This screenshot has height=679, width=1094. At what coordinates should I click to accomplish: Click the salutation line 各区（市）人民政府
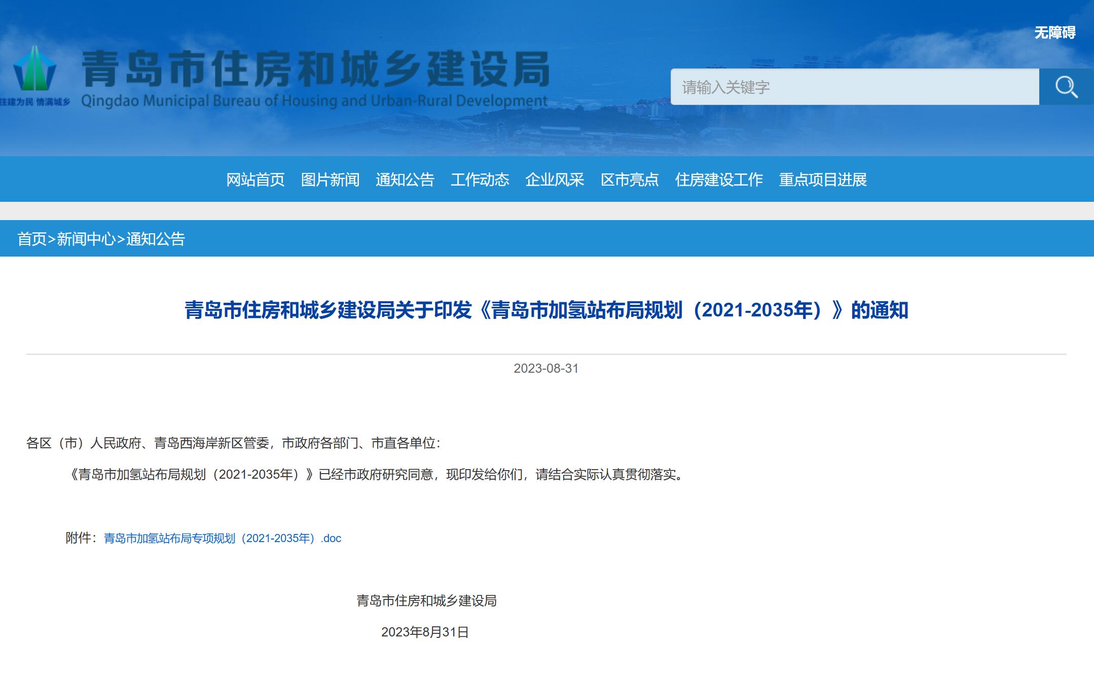233,443
